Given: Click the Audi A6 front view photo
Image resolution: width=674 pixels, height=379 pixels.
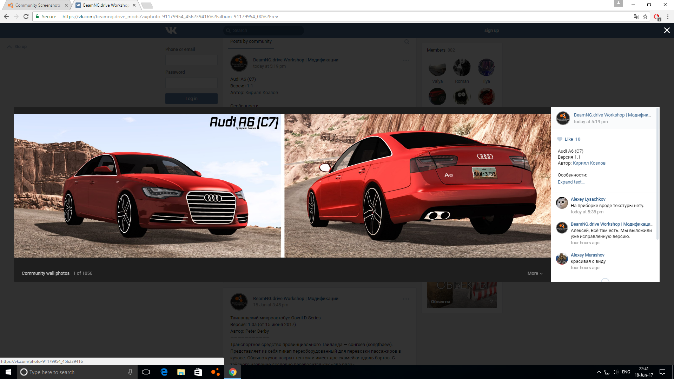Looking at the screenshot, I should tap(147, 186).
